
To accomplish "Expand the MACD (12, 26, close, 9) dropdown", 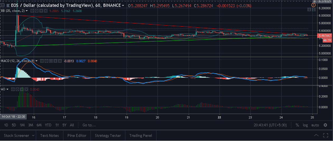I will [x=36, y=61].
